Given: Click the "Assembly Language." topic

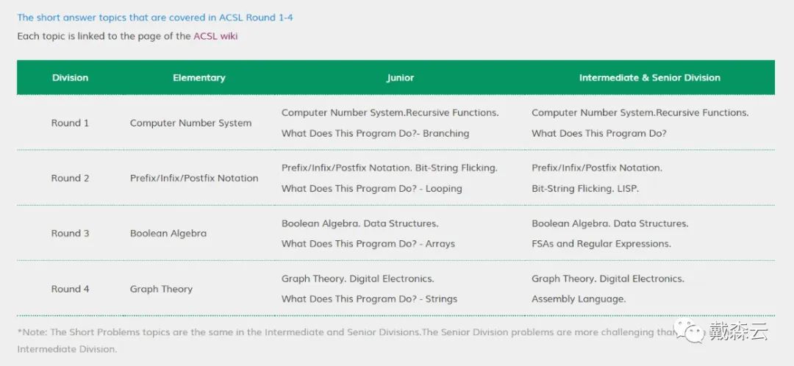Looking at the screenshot, I should coord(579,299).
